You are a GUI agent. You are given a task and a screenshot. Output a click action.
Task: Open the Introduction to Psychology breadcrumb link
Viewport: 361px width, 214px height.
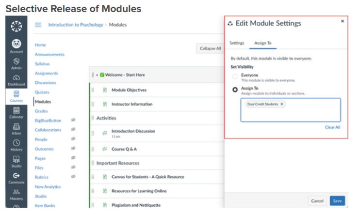(75, 25)
